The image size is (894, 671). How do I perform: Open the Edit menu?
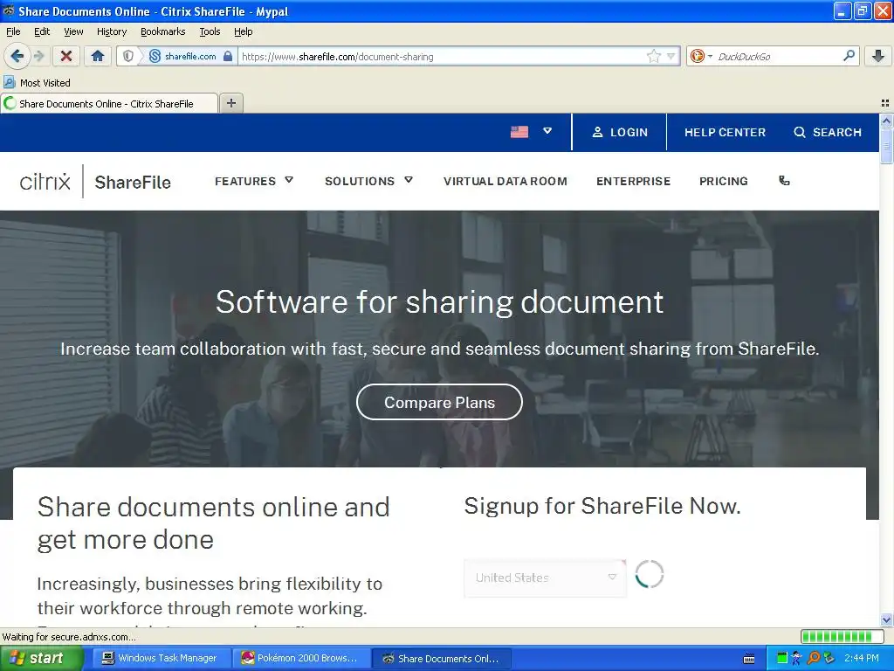pyautogui.click(x=42, y=31)
